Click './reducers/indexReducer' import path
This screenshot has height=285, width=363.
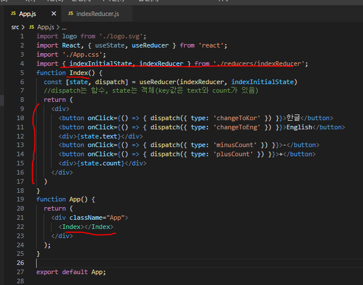tap(259, 64)
